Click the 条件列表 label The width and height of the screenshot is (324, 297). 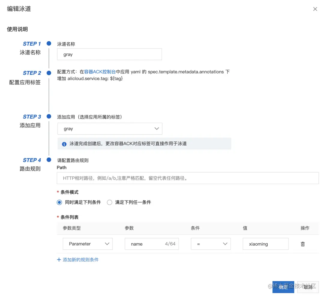pyautogui.click(x=69, y=217)
